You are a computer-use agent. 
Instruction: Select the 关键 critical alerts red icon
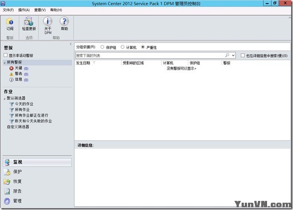click(11, 68)
